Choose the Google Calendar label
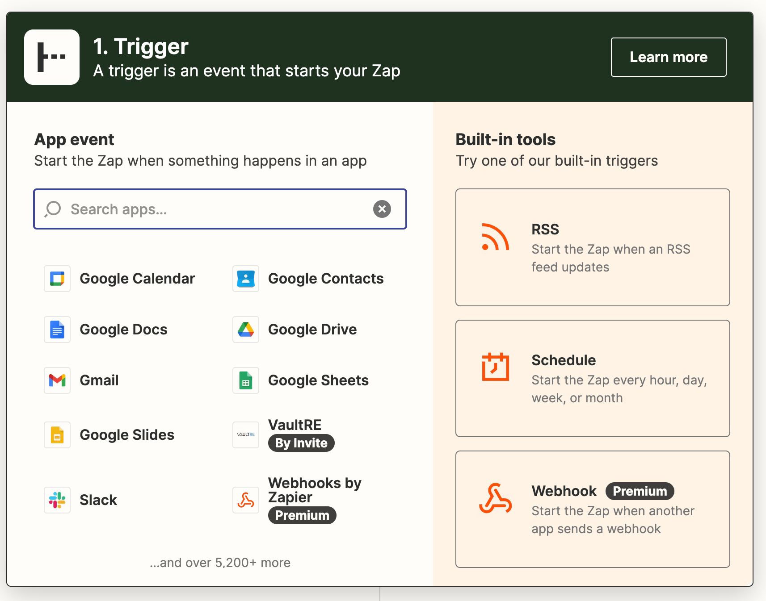The width and height of the screenshot is (766, 601). (x=137, y=279)
